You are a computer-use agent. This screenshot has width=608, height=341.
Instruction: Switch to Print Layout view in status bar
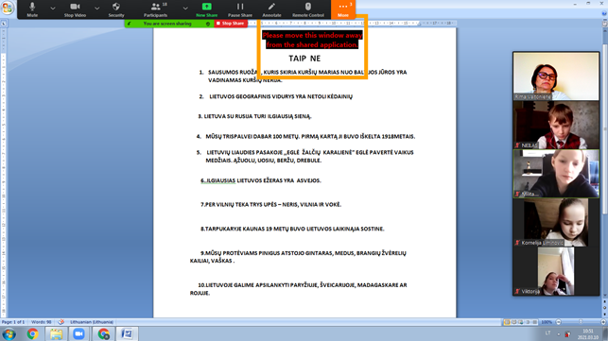click(507, 322)
